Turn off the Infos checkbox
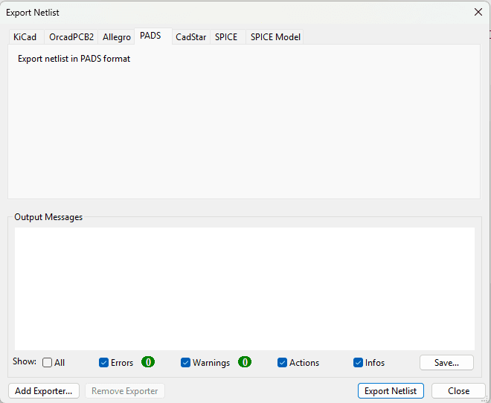Screen dimensions: 491x403 pyautogui.click(x=359, y=363)
